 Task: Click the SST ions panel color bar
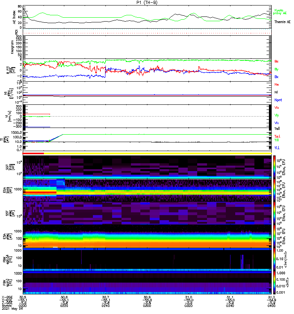tap(274, 167)
